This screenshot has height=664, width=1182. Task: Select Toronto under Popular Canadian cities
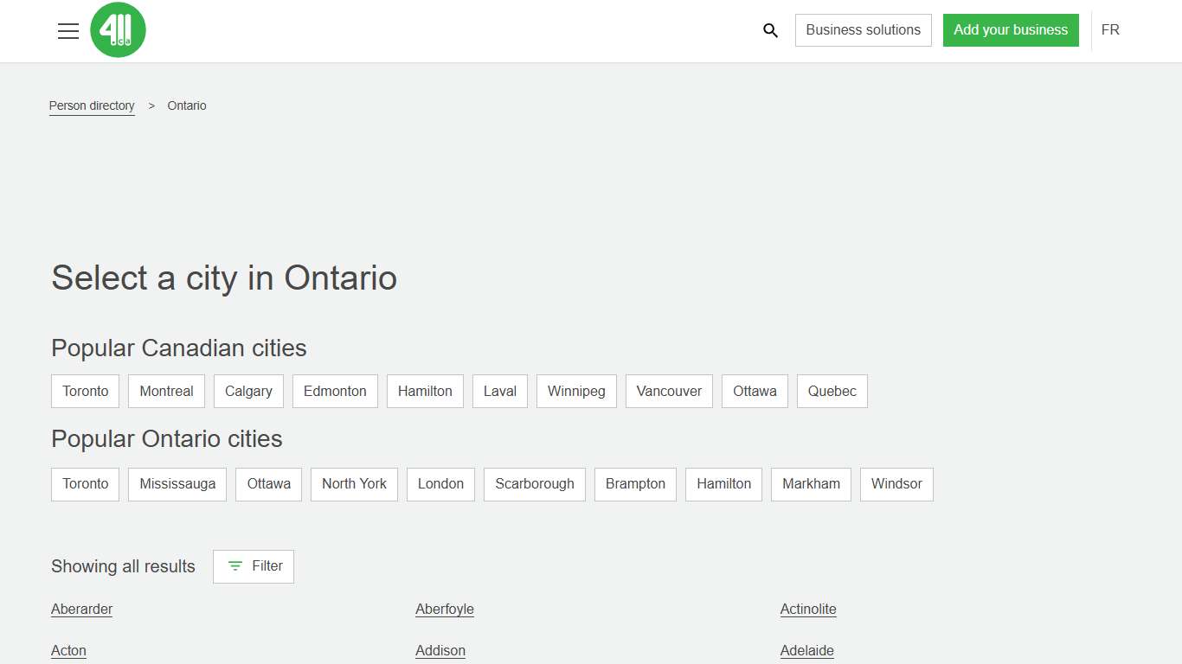click(x=85, y=391)
